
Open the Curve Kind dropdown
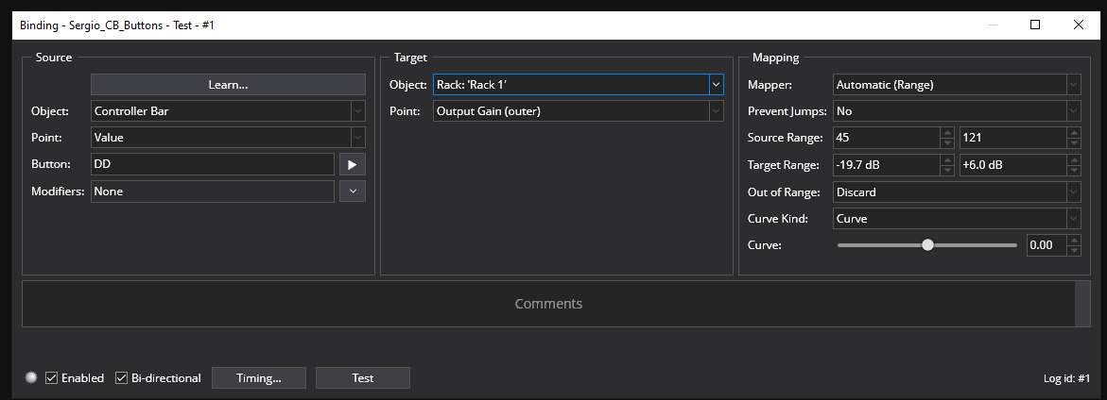[1073, 219]
